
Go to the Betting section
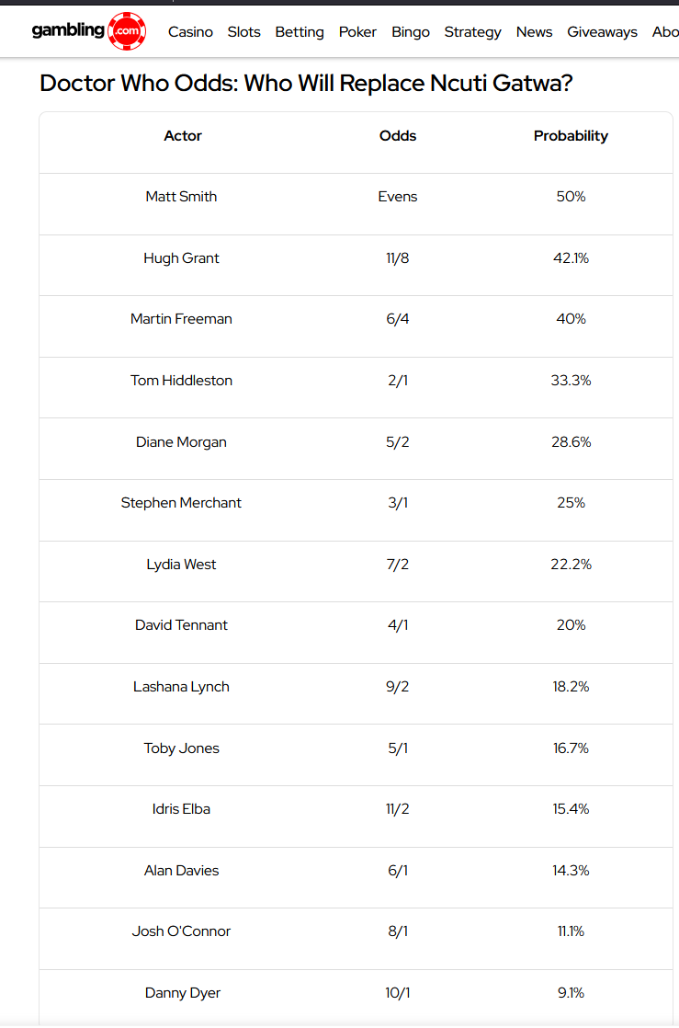[300, 32]
